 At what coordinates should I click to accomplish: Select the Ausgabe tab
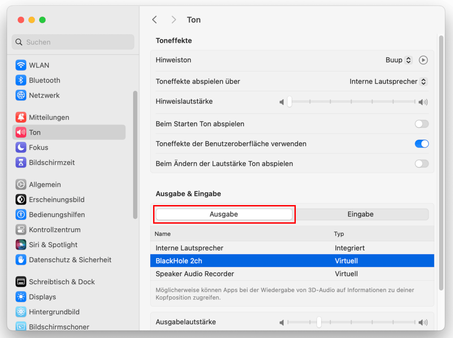(x=224, y=214)
